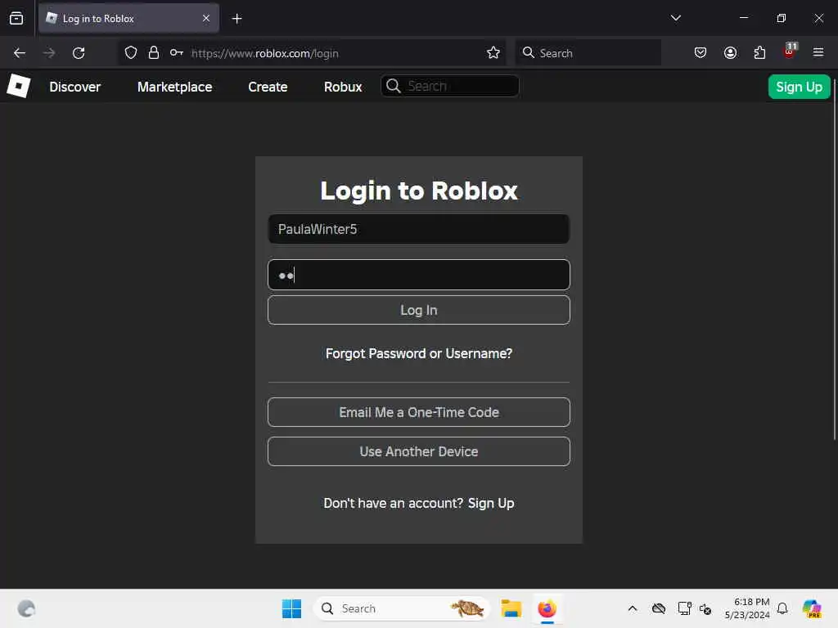This screenshot has width=838, height=628.
Task: Click the address bar URL roblox.com/login
Action: point(264,53)
